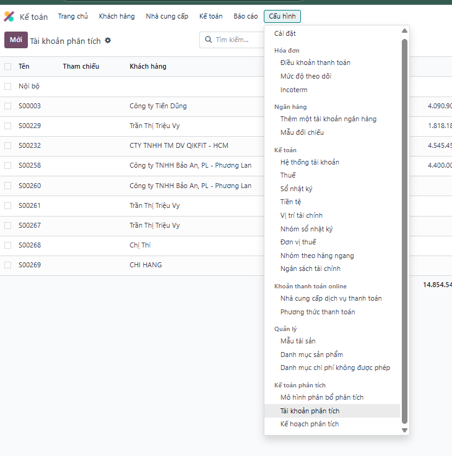Check the S00268 row checkbox
The height and width of the screenshot is (456, 452).
pyautogui.click(x=8, y=245)
